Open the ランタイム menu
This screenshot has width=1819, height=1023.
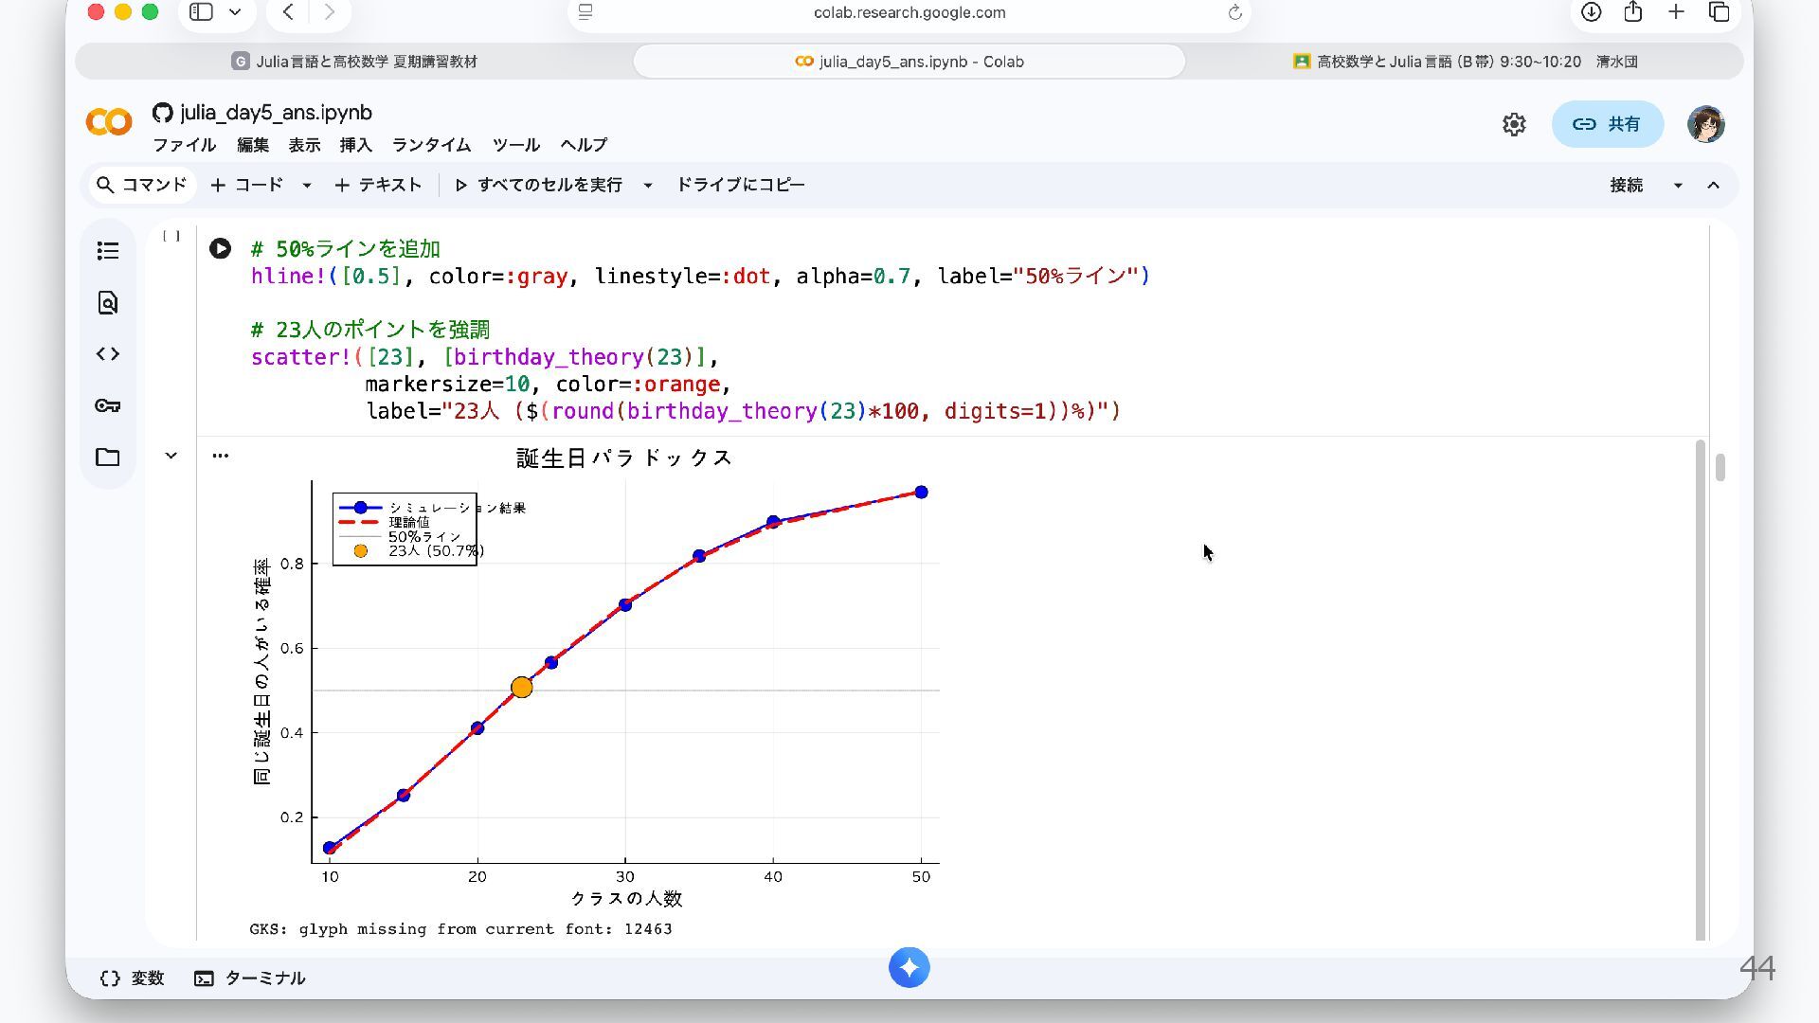[x=431, y=145]
